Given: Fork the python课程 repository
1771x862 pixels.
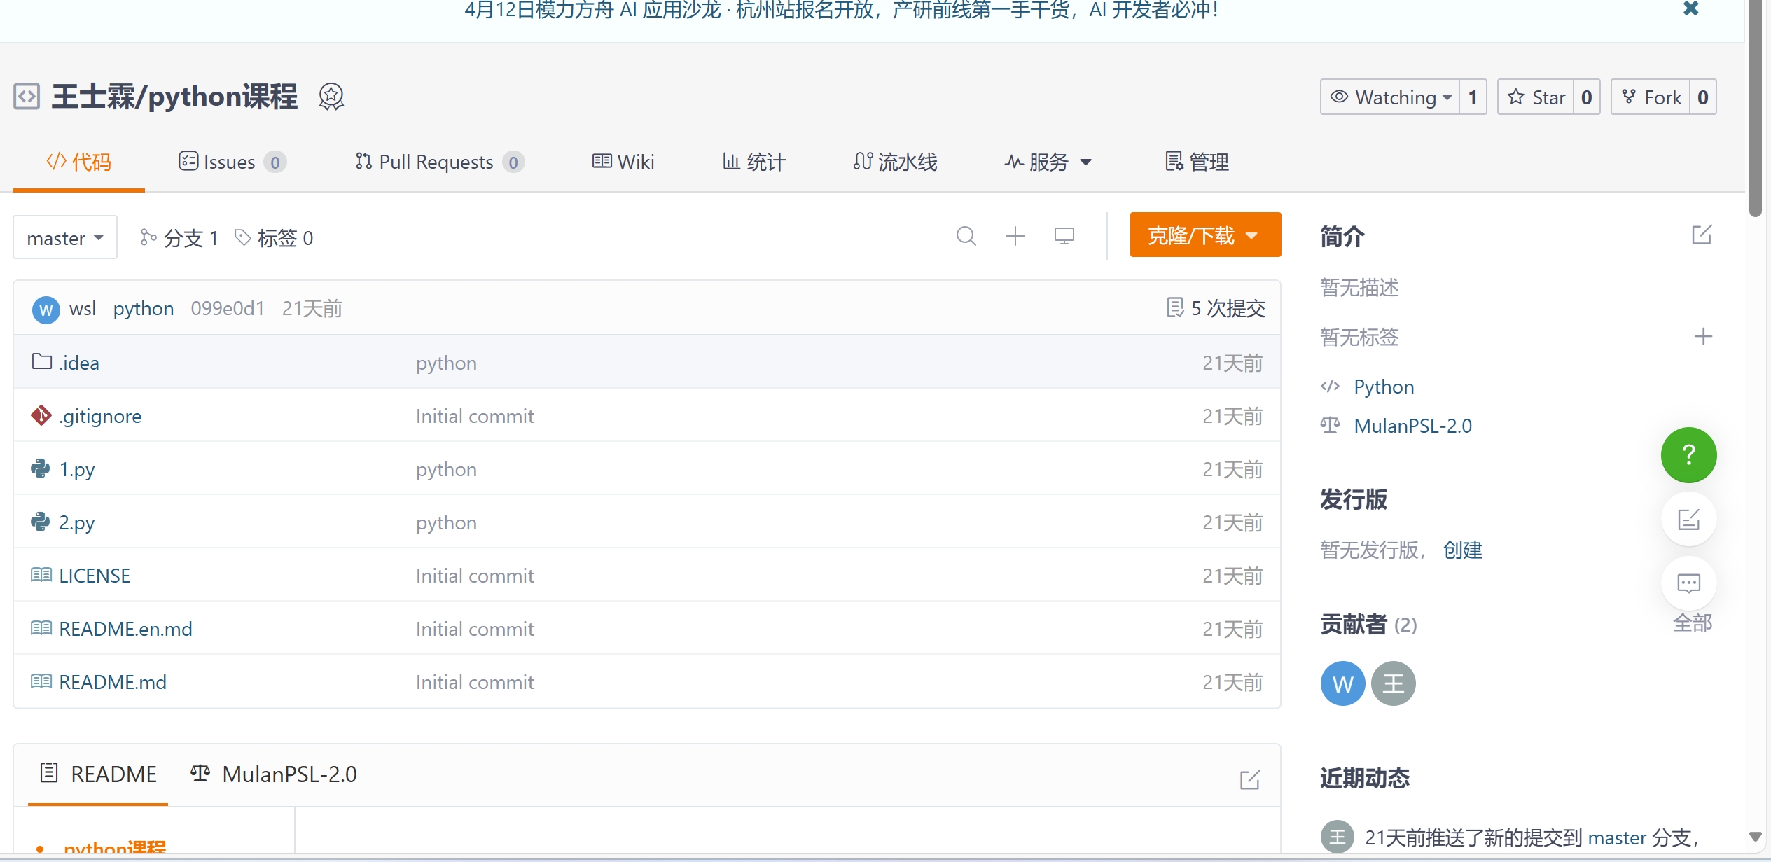Looking at the screenshot, I should 1651,97.
